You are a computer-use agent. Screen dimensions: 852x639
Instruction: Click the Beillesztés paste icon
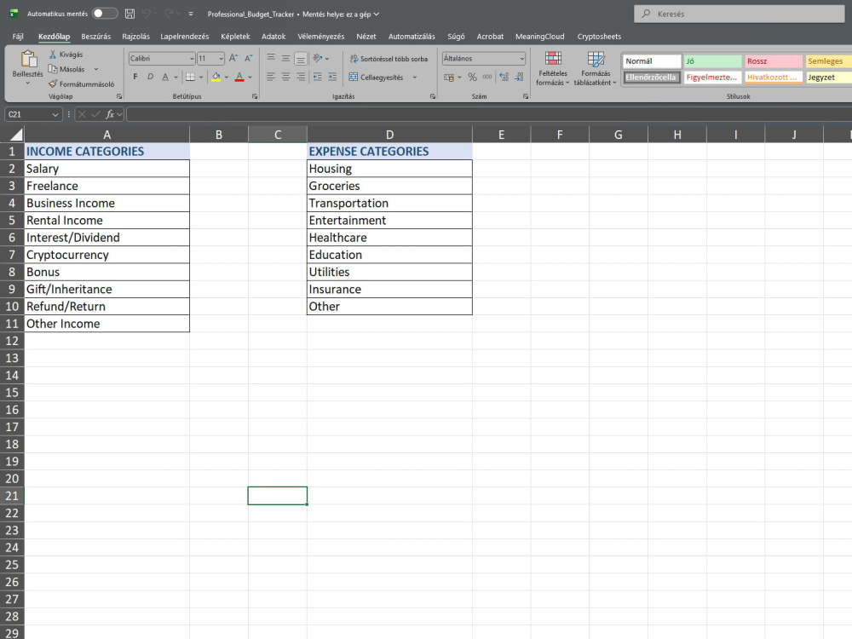coord(28,59)
